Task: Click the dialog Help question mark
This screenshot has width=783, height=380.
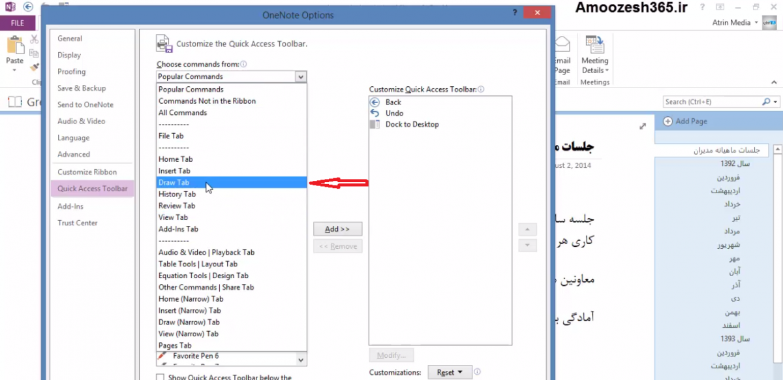Action: [515, 13]
